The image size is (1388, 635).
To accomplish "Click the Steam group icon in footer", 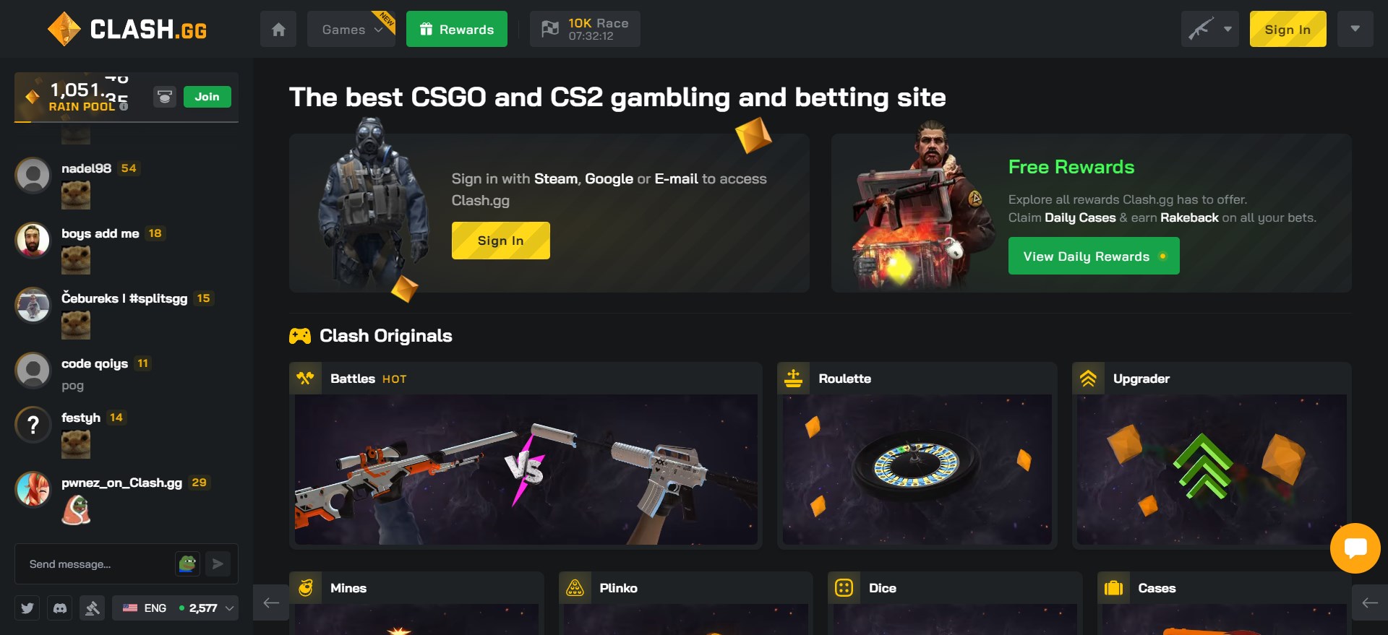I will click(x=93, y=608).
